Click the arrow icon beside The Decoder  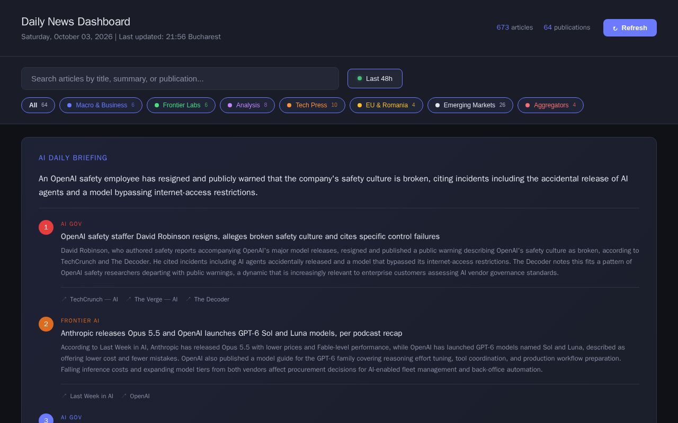pos(188,299)
